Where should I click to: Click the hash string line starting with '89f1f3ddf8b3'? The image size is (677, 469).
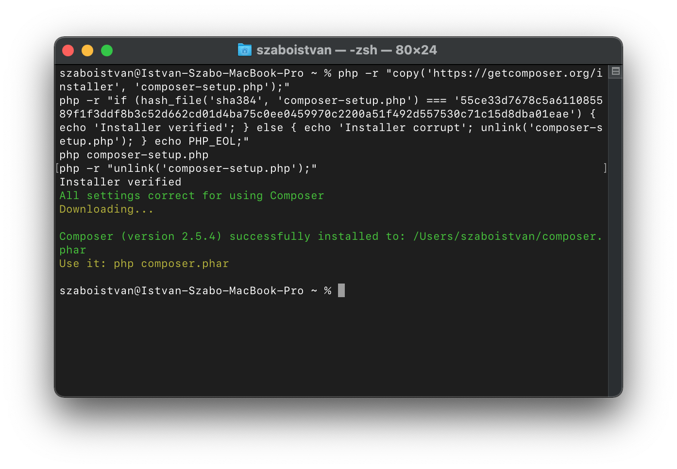(x=328, y=114)
